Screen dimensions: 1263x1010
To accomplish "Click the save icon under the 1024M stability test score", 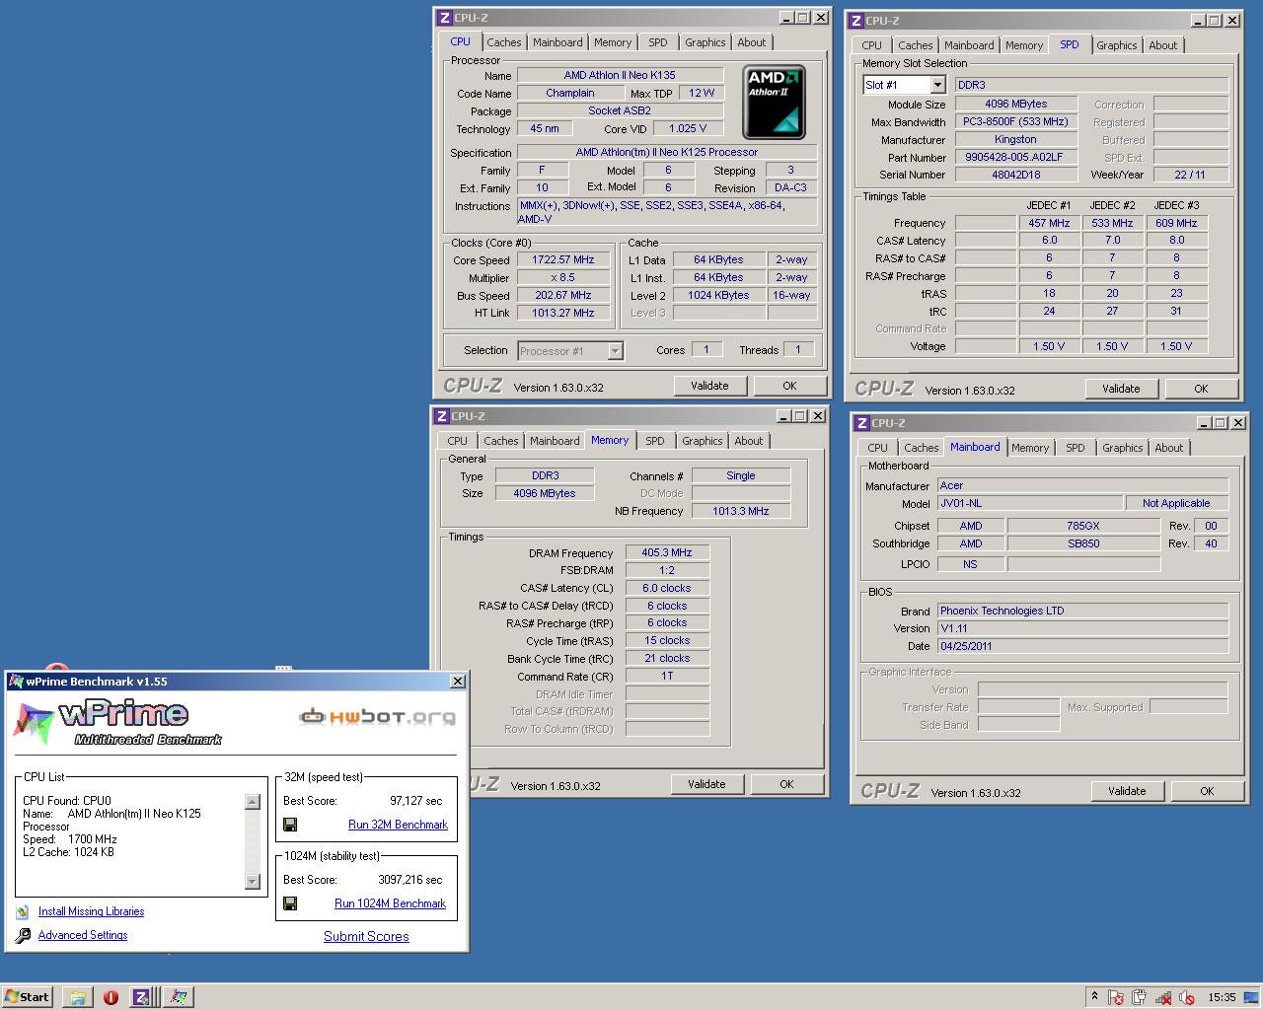I will (x=290, y=903).
